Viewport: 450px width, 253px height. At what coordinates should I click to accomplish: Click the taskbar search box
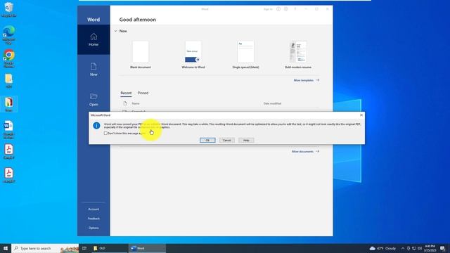(45, 248)
